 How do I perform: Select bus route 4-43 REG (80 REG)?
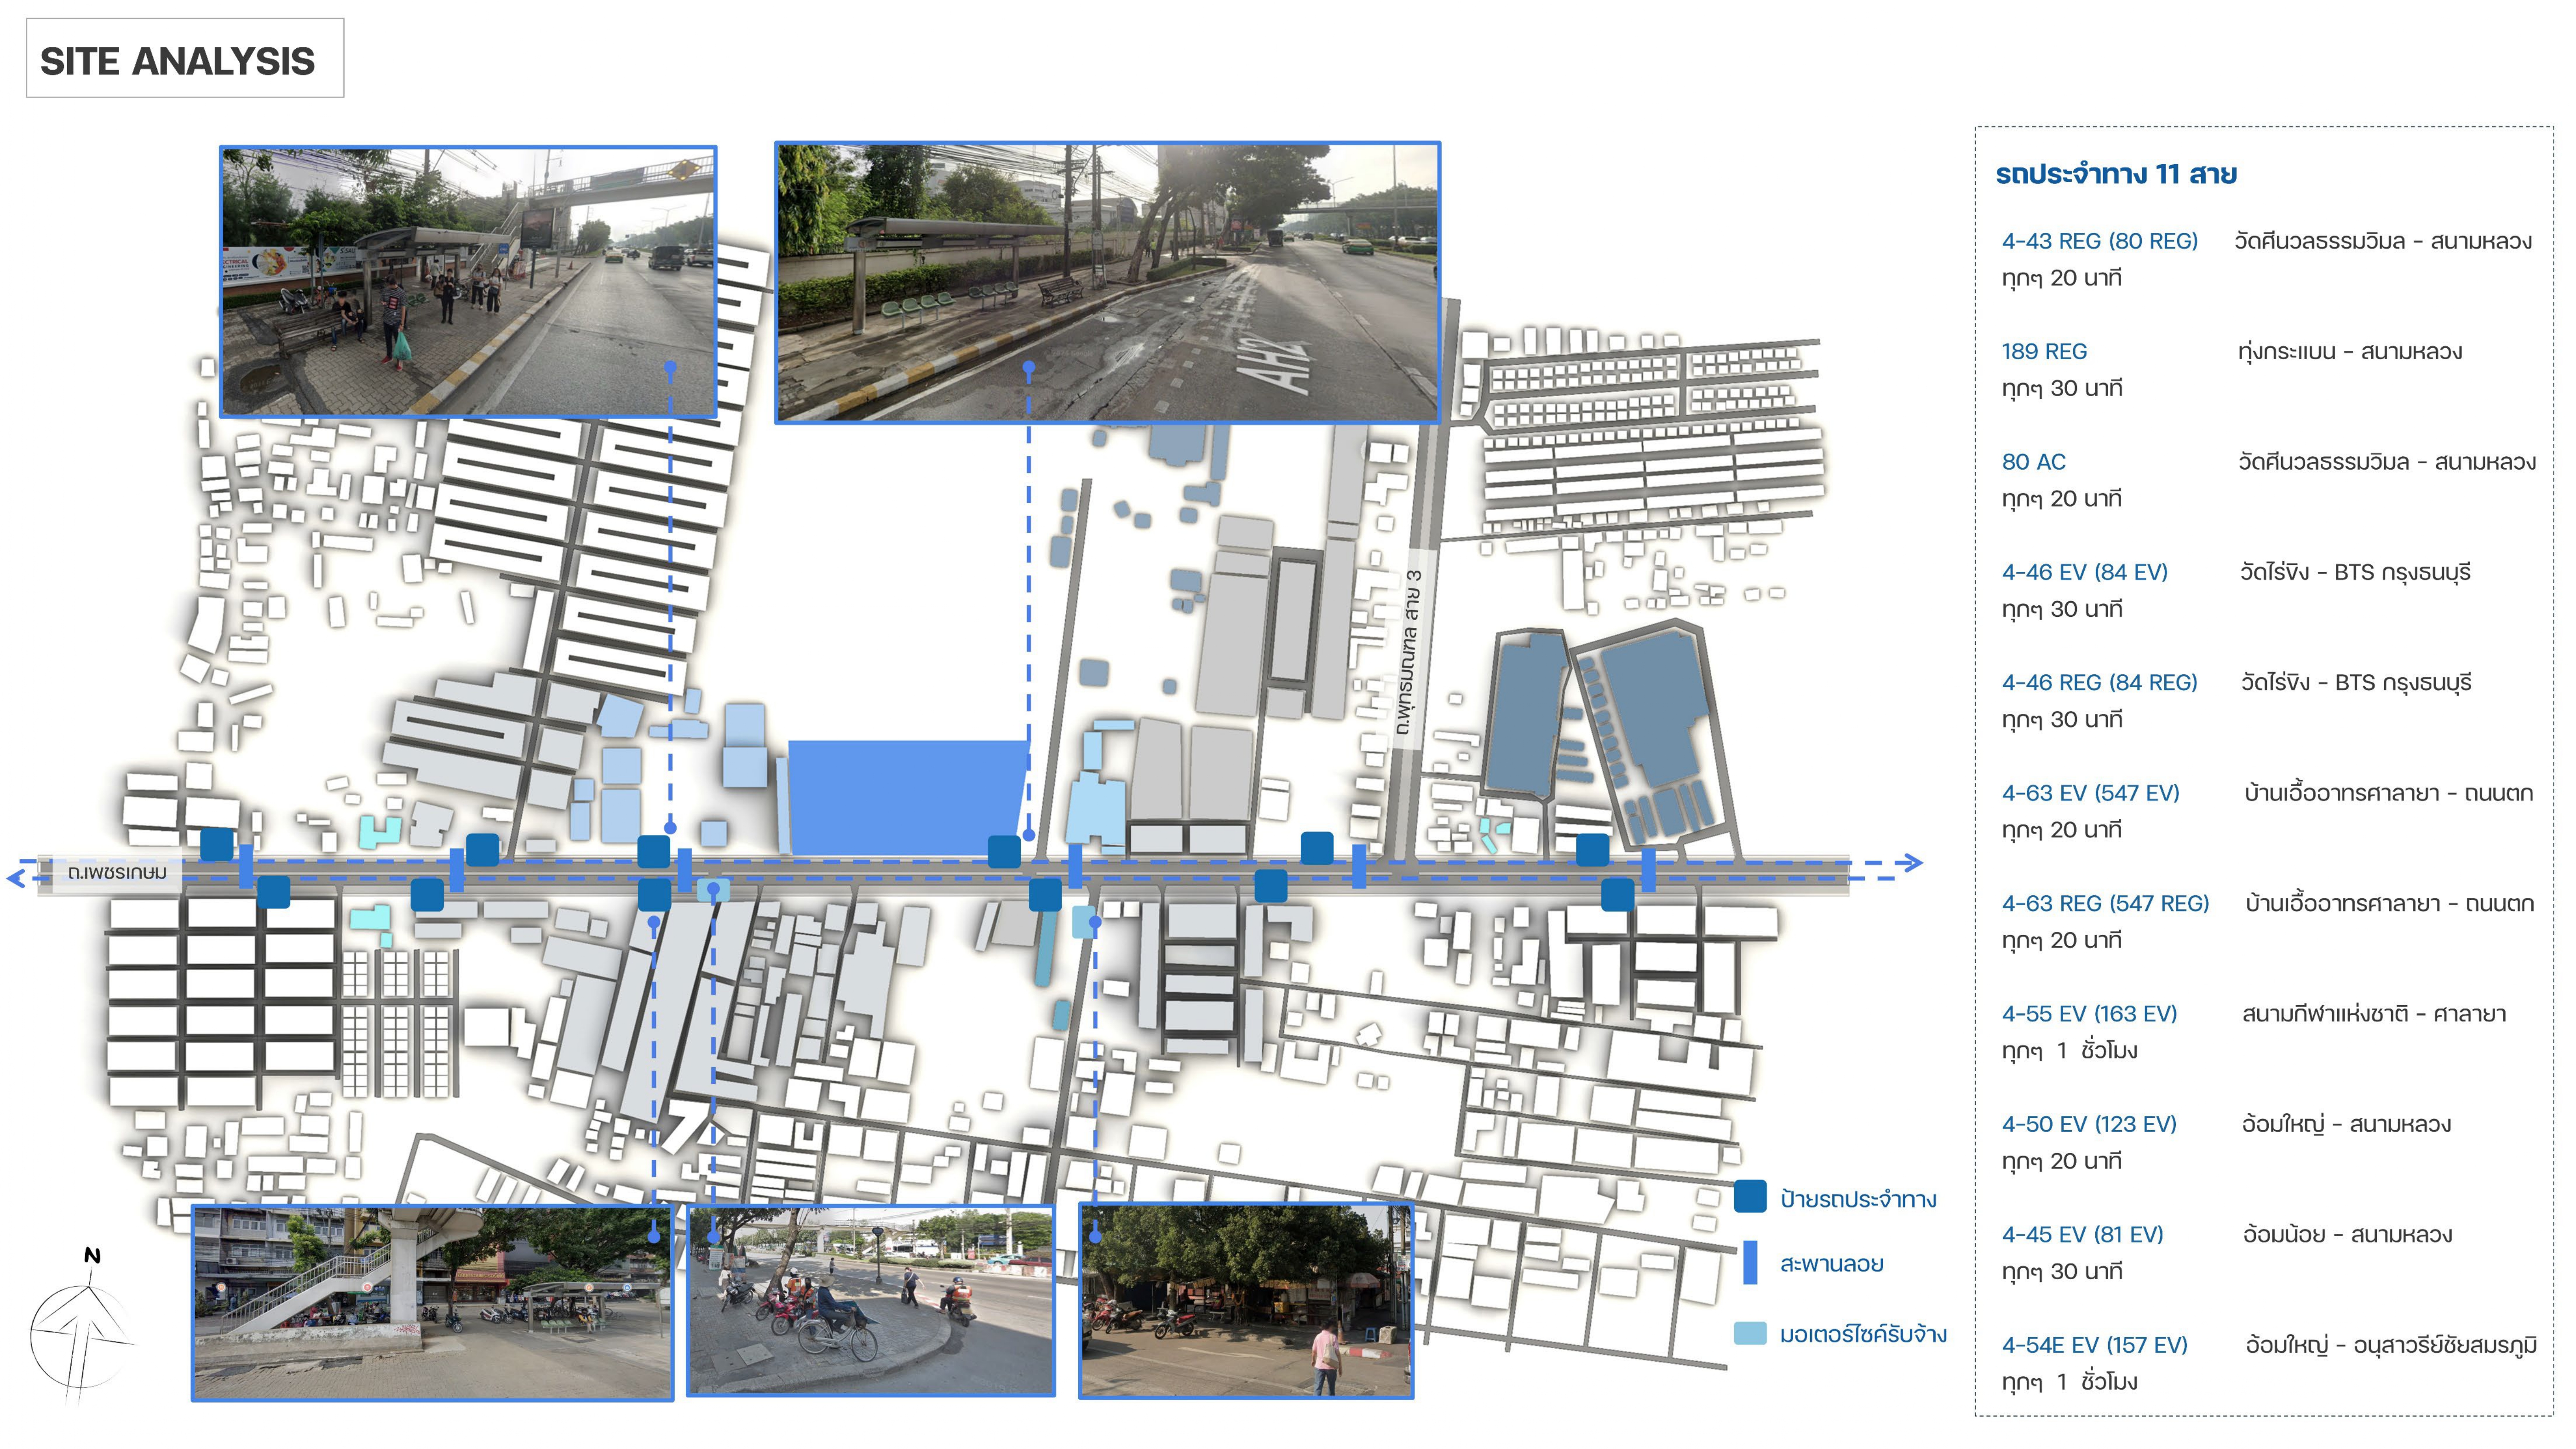pyautogui.click(x=2099, y=241)
